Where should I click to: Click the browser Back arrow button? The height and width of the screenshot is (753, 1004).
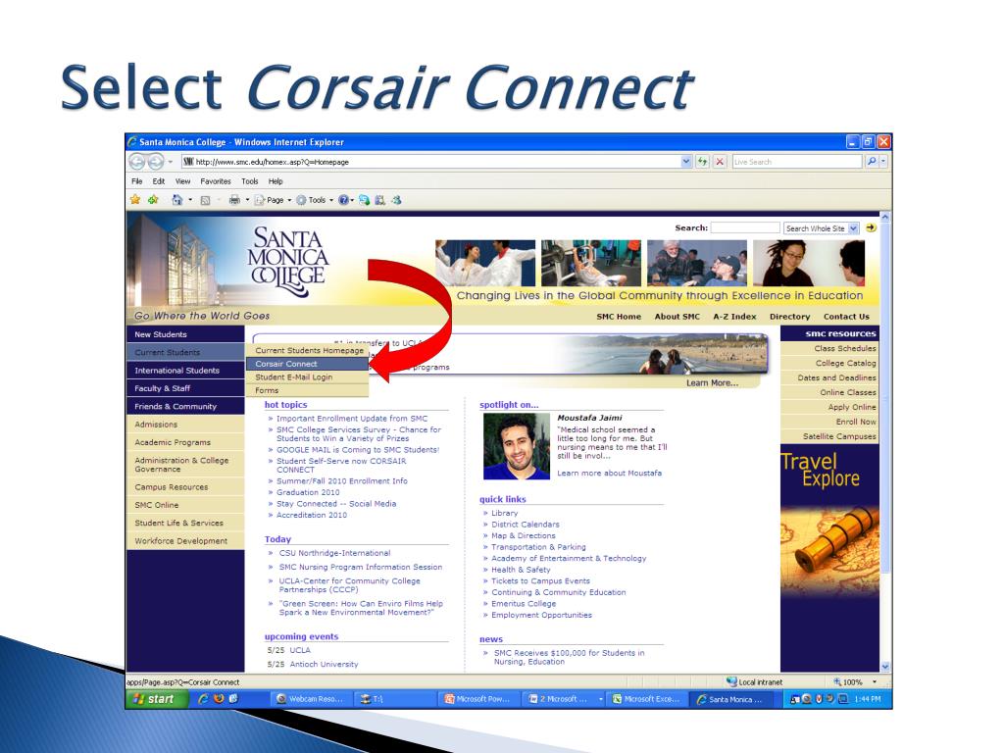tap(136, 162)
